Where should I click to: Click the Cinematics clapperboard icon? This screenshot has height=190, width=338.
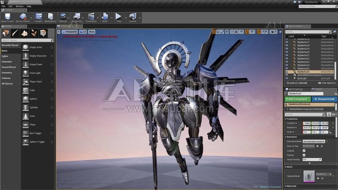pyautogui.click(x=91, y=18)
